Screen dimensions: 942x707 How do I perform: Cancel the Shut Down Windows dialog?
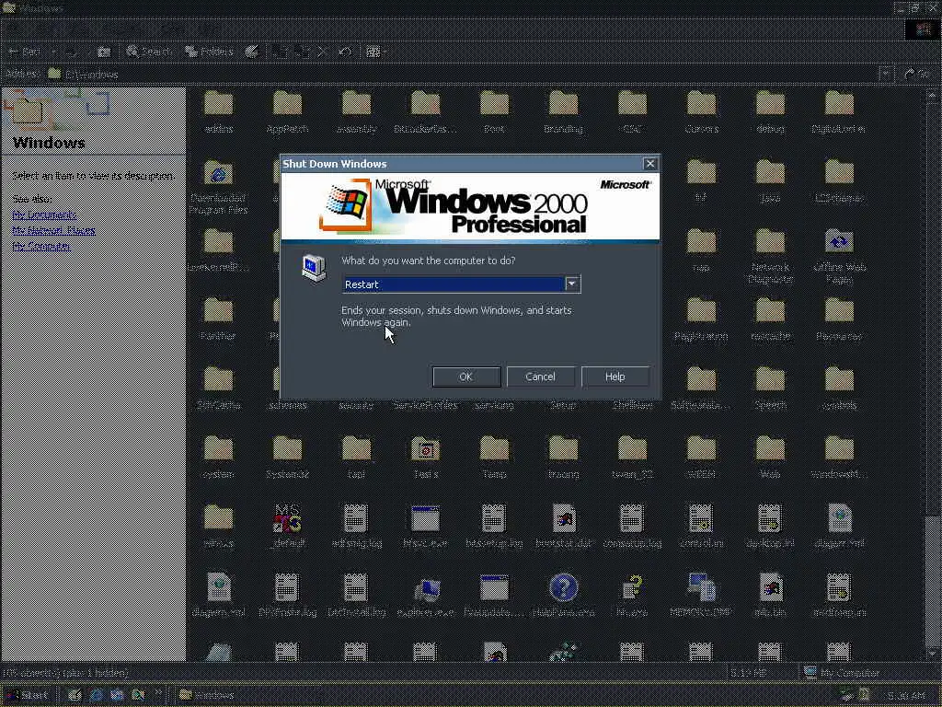(540, 377)
